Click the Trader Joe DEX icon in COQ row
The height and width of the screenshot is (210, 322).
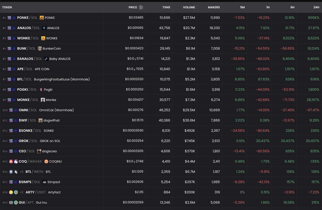click(16, 162)
